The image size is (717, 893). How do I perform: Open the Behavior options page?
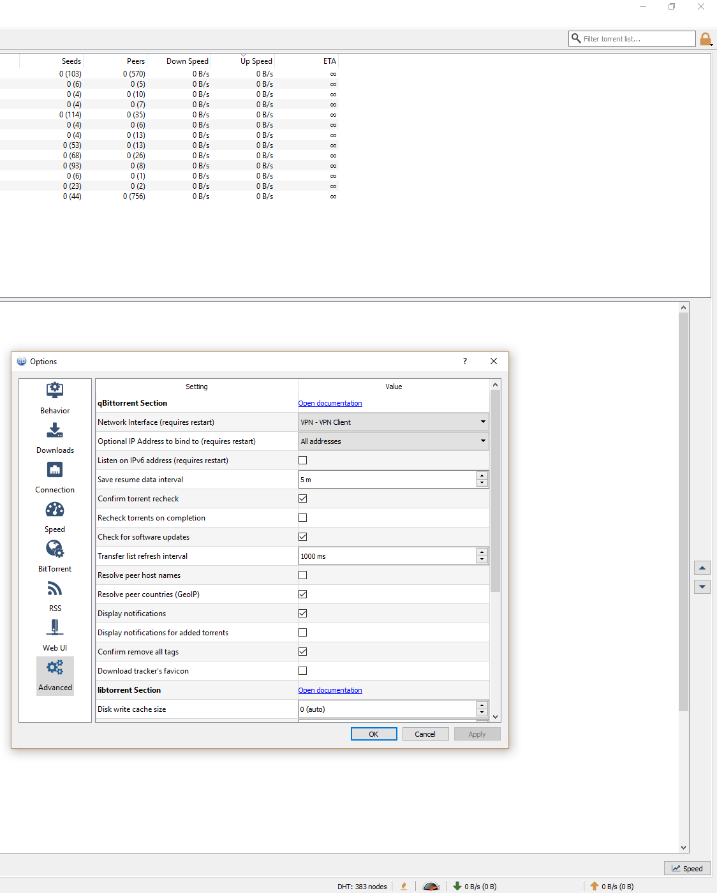(55, 399)
